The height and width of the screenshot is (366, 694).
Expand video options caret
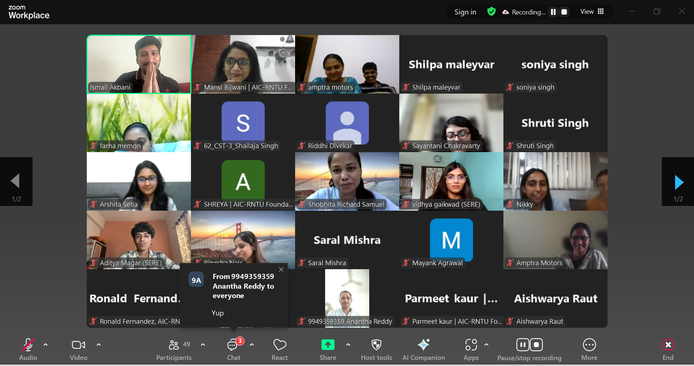coord(99,345)
